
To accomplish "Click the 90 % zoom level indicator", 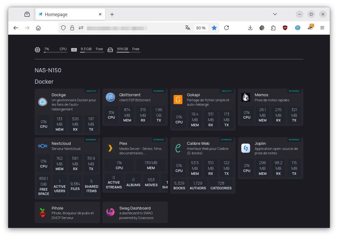I will tap(201, 28).
